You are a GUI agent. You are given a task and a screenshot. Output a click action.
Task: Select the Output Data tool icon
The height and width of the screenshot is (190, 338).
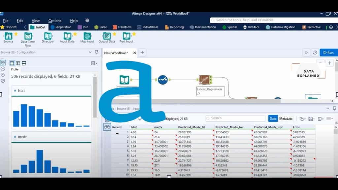click(107, 36)
